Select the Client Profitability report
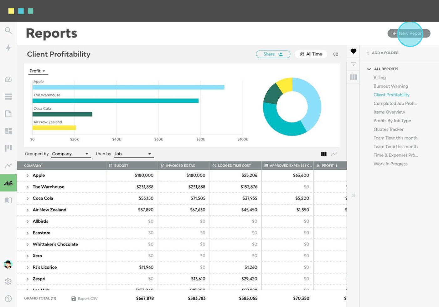The height and width of the screenshot is (307, 439). click(x=391, y=95)
